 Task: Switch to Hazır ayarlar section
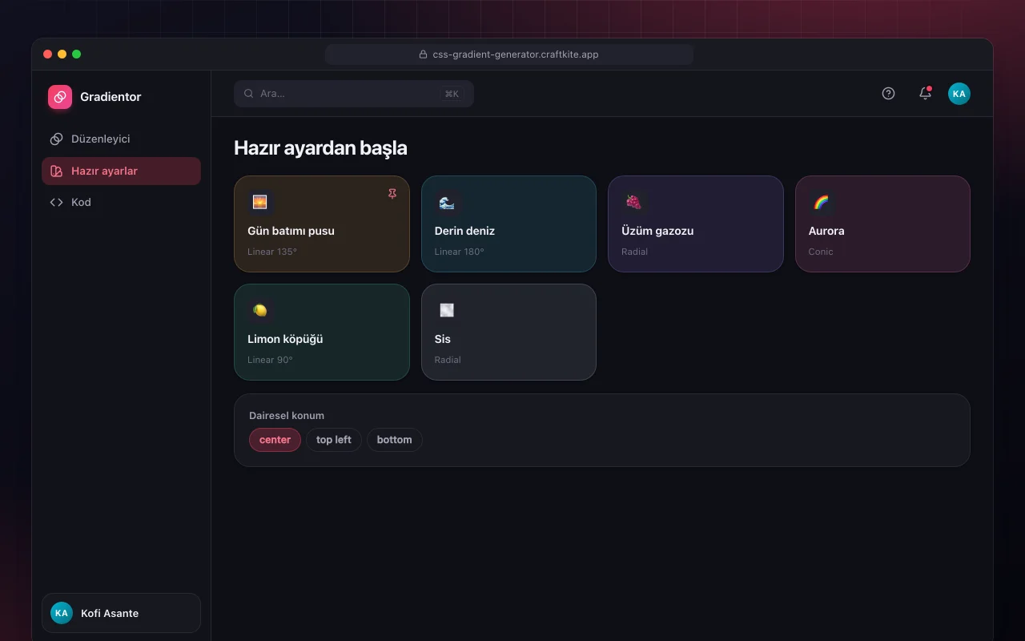121,171
